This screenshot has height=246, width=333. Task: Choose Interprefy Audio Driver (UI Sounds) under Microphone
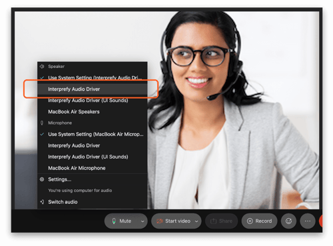[x=93, y=157]
